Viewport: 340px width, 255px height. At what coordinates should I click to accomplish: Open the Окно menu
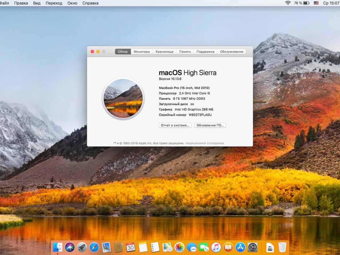click(72, 3)
